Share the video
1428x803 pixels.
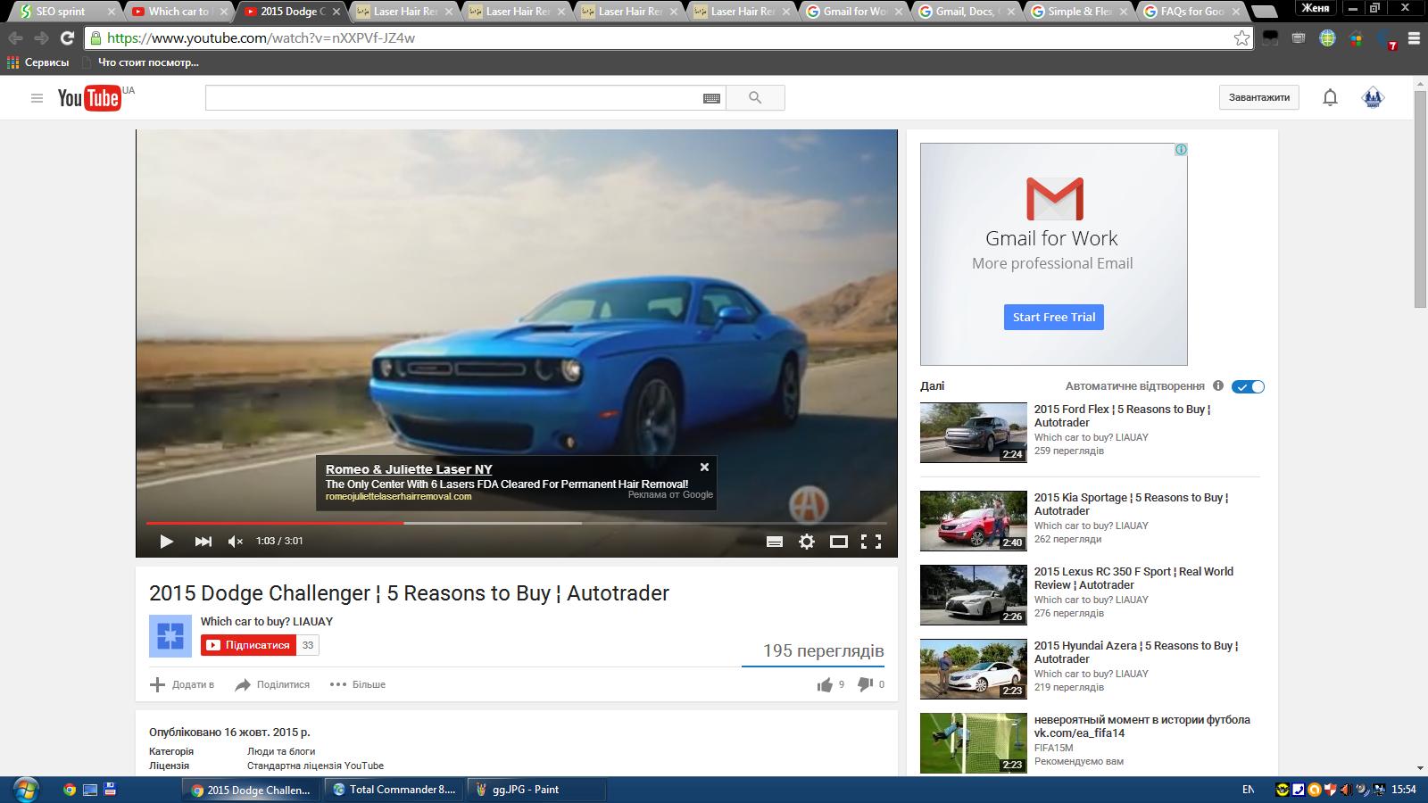click(272, 684)
